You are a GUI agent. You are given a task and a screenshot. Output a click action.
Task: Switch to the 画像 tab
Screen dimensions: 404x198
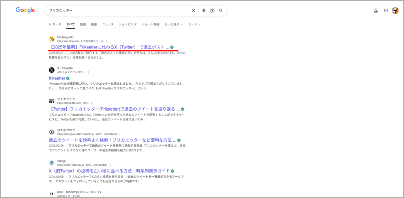point(94,24)
